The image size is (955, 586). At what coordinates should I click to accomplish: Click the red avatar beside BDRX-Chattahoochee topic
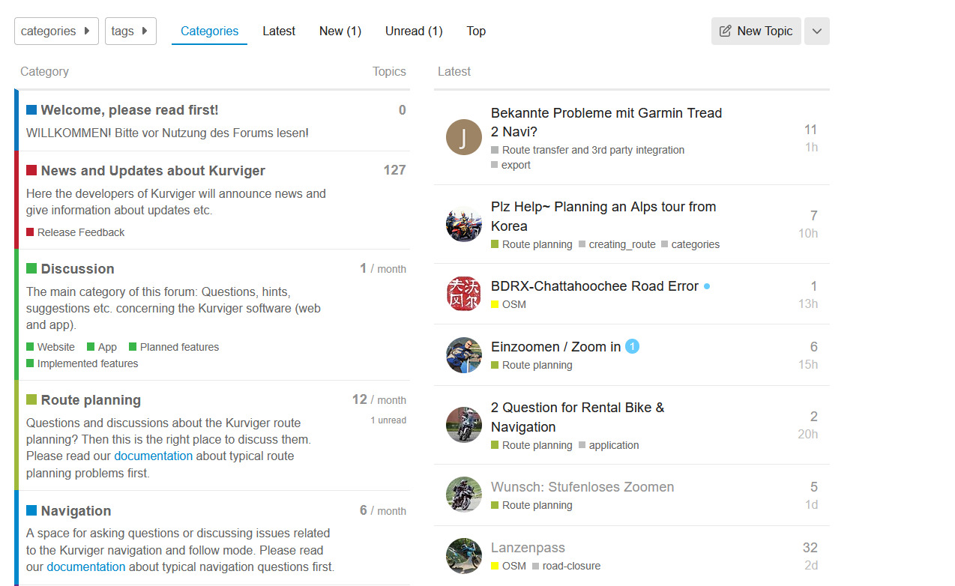click(x=464, y=294)
